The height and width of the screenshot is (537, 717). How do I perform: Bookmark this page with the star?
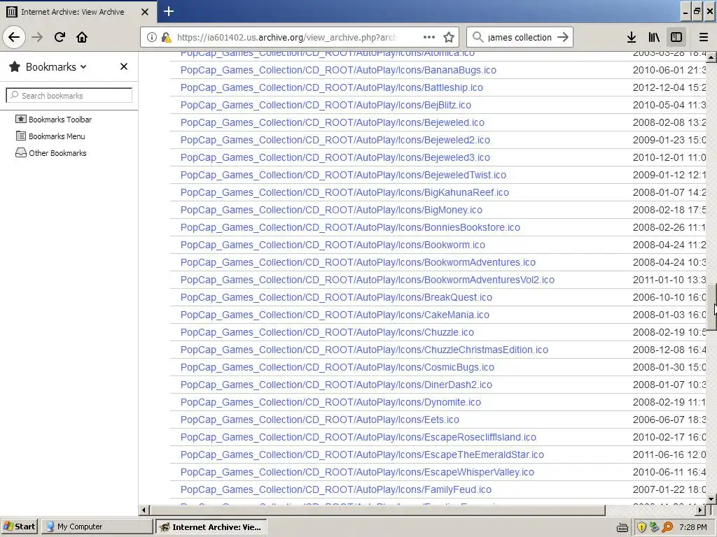(449, 37)
